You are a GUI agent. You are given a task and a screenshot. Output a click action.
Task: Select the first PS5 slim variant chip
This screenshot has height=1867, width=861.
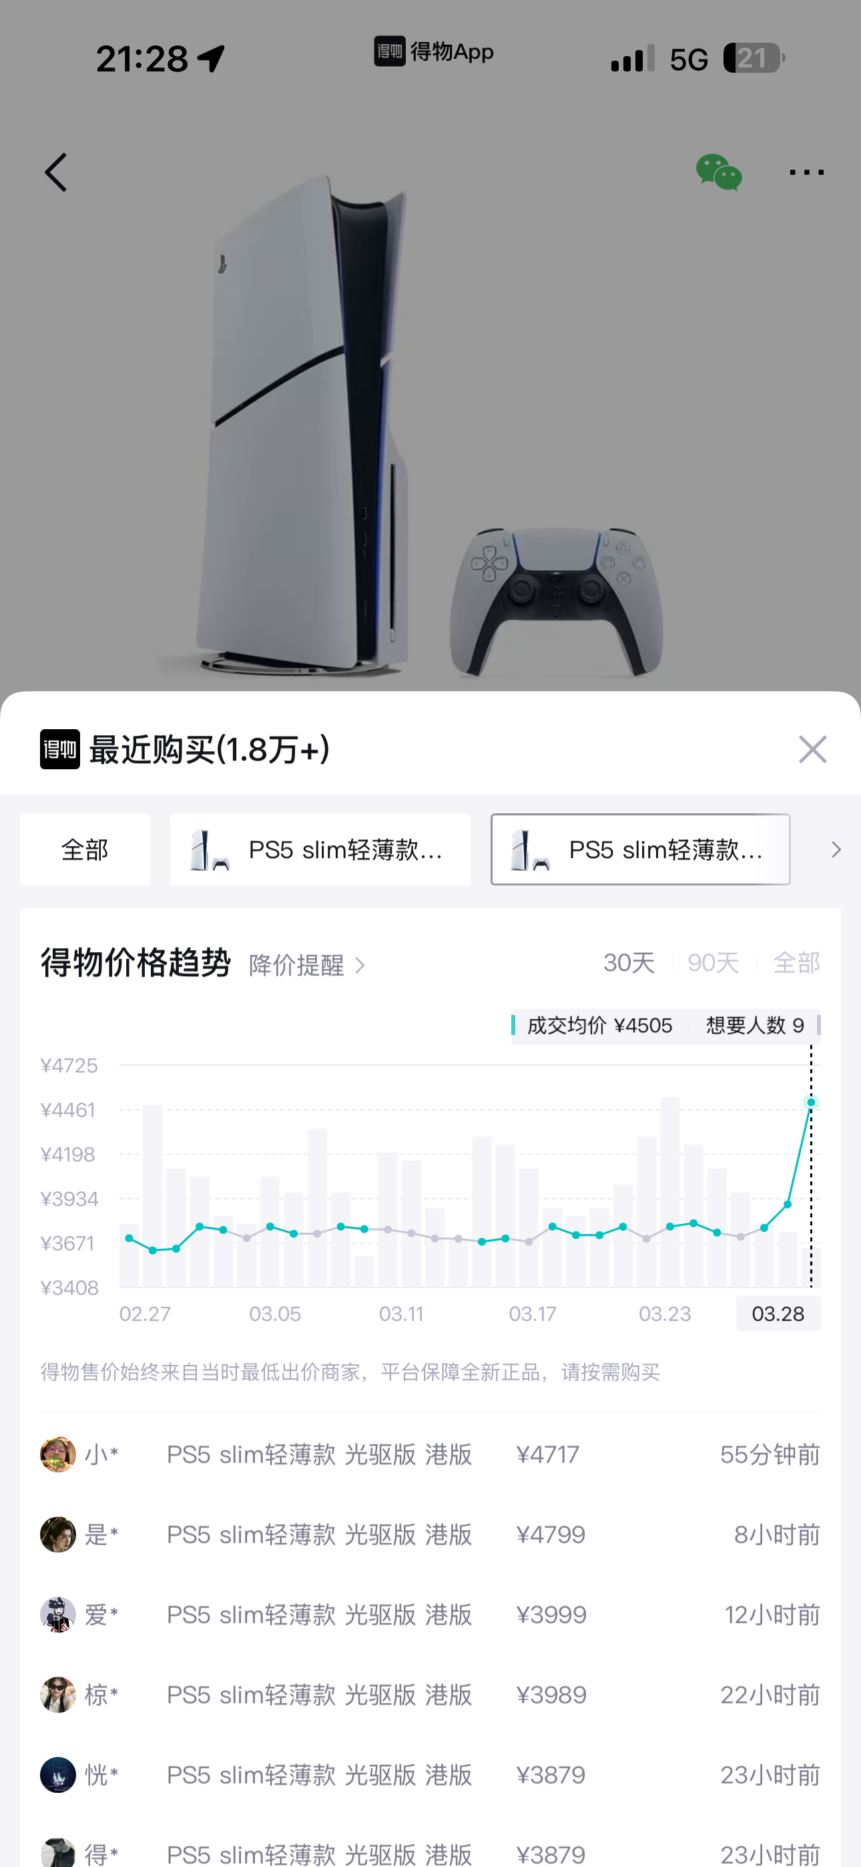pyautogui.click(x=320, y=849)
